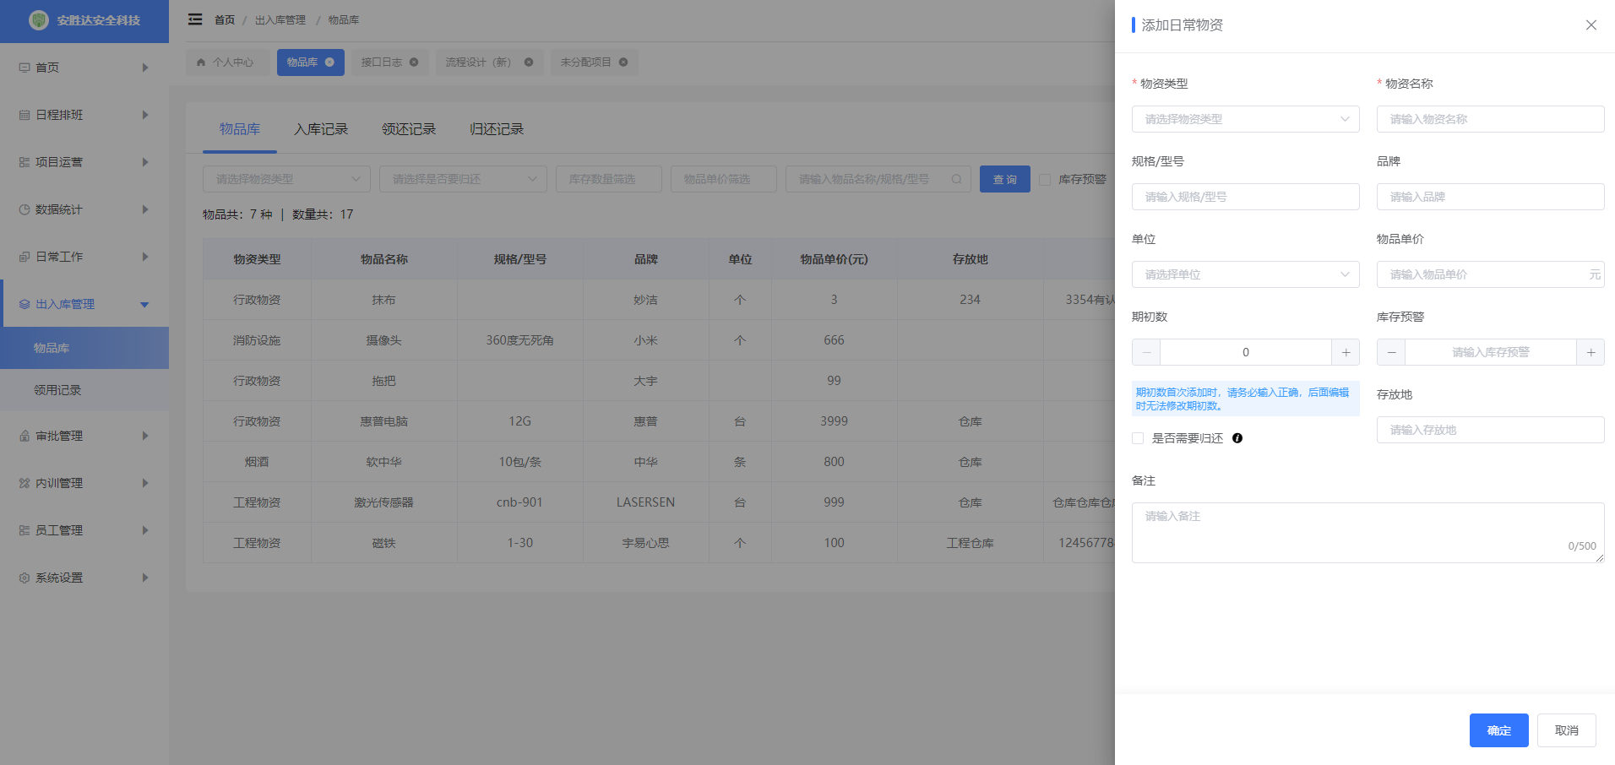Click the 备注 textarea field
Image resolution: width=1615 pixels, height=765 pixels.
click(x=1367, y=533)
